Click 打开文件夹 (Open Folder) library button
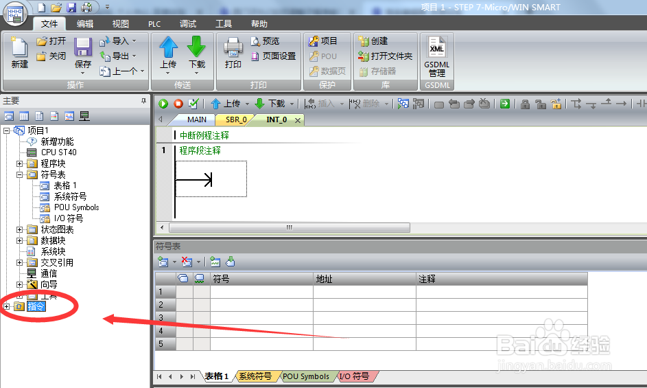The image size is (647, 388). (386, 56)
